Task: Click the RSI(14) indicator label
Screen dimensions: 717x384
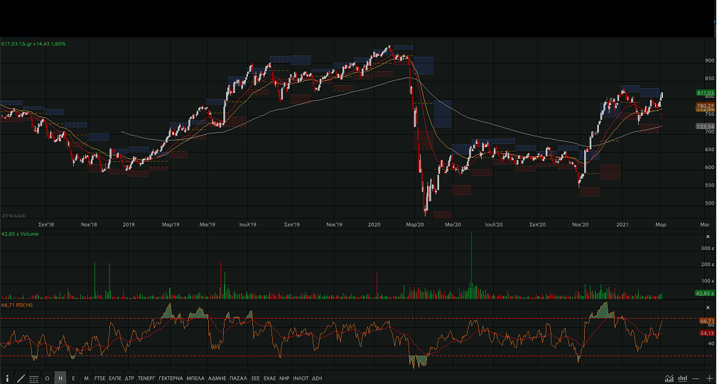Action: click(17, 305)
